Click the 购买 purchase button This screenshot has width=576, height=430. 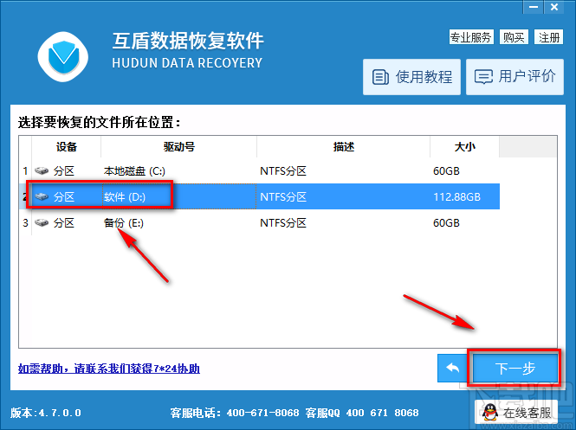[514, 37]
